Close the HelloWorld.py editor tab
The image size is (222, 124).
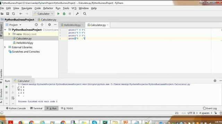point(83,25)
